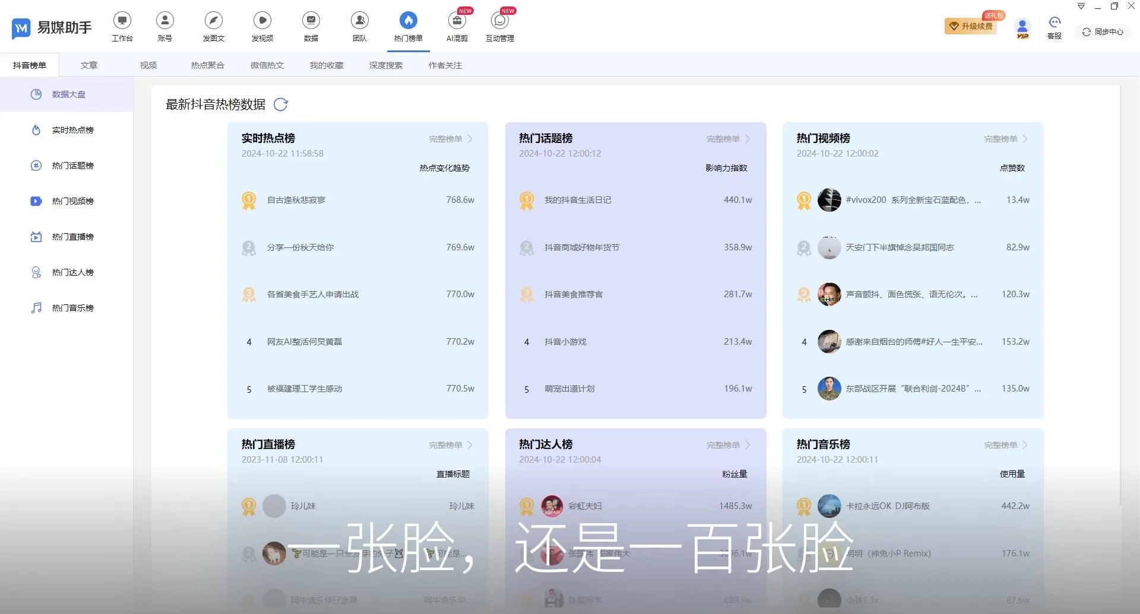This screenshot has height=614, width=1140.
Task: Open 热门音乐榜 in the sidebar
Action: pos(66,308)
